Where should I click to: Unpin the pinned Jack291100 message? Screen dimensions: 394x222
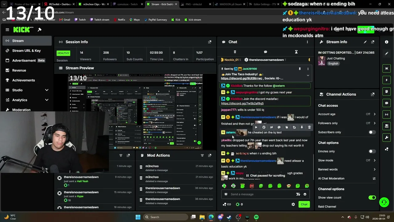300,69
